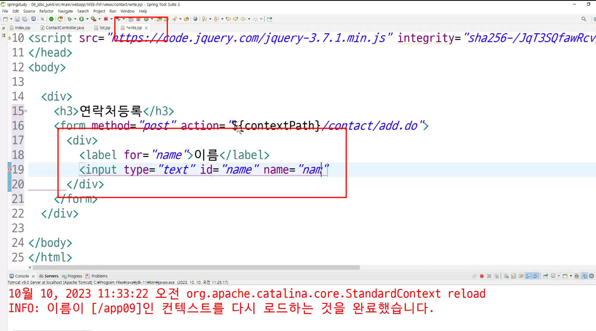Click the closing </html> tag on line 25
This screenshot has height=331, width=596.
pos(50,257)
